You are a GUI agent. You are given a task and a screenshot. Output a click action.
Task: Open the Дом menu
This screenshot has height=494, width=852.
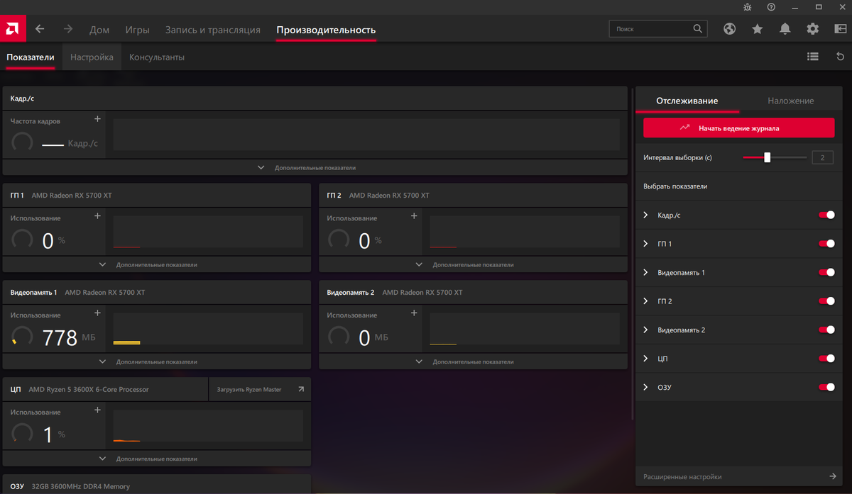point(99,30)
